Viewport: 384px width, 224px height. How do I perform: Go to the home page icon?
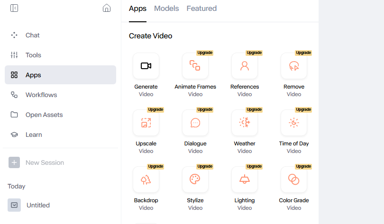(107, 8)
